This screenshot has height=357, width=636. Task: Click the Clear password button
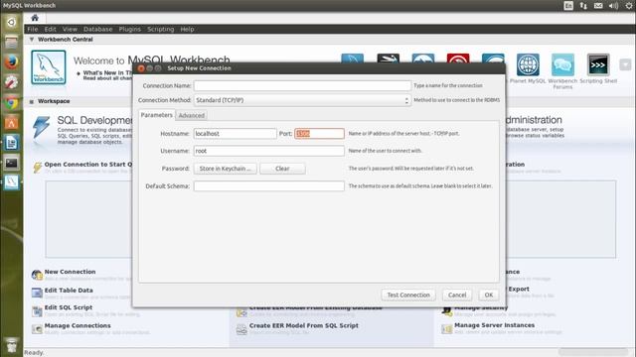pos(282,169)
